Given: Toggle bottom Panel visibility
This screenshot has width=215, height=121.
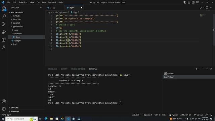Looking at the screenshot, I should click(x=189, y=2).
